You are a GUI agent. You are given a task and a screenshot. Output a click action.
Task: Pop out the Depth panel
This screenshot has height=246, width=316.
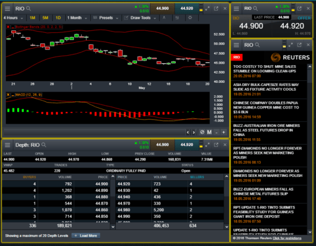click(x=216, y=145)
